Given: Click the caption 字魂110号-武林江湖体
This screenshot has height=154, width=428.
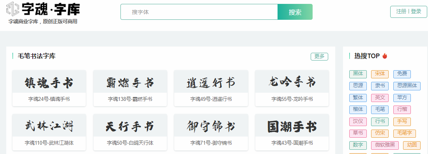Looking at the screenshot, I should coord(49,143).
